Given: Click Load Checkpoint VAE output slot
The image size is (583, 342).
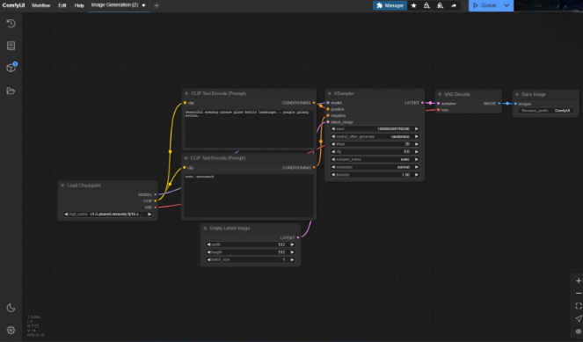Looking at the screenshot, I should point(156,207).
